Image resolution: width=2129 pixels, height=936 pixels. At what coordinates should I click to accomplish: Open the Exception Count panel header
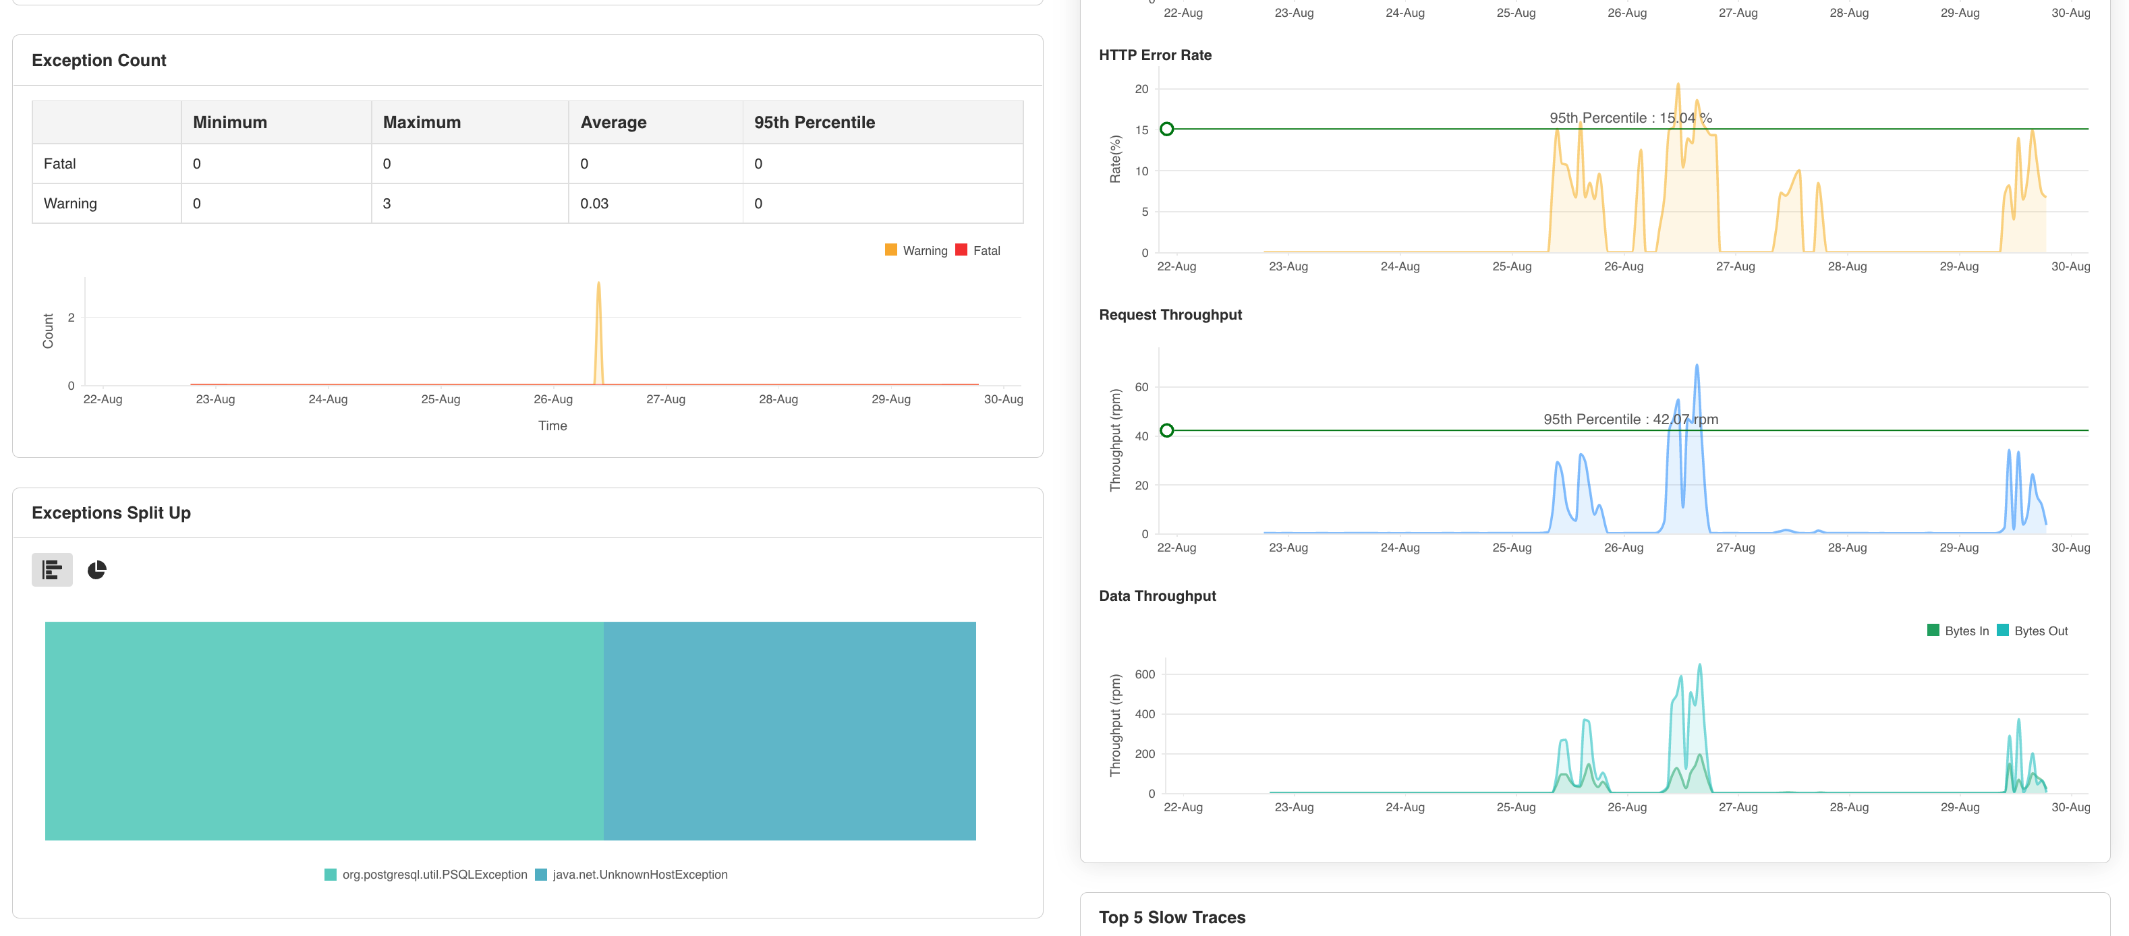coord(99,59)
